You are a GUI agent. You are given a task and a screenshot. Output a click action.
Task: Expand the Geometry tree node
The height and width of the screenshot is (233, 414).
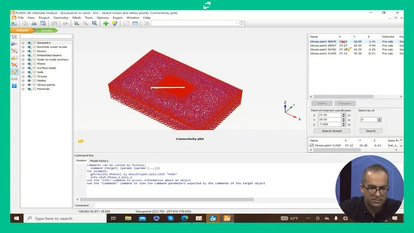point(23,43)
